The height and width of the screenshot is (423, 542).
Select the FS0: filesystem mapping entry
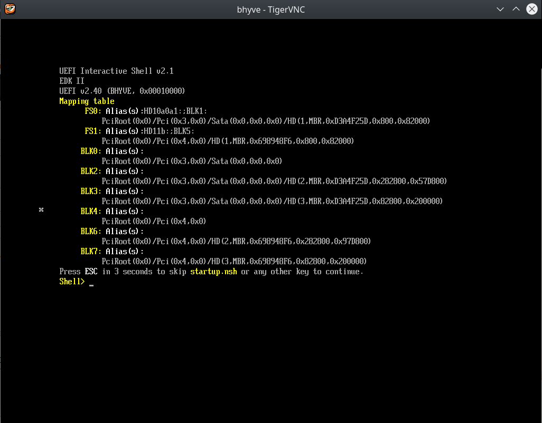[91, 111]
